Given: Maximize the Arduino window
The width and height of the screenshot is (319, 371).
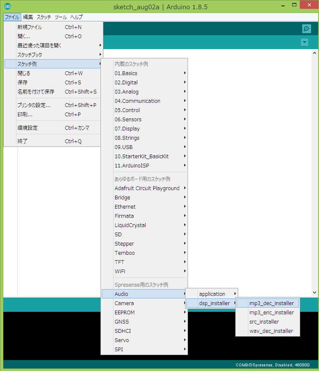Looking at the screenshot, I should [294, 5].
